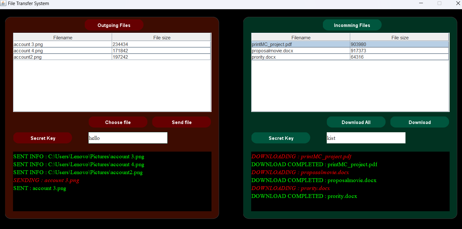Click the file size cell 197242
Viewport: 462px width, 229px height.
[161, 57]
